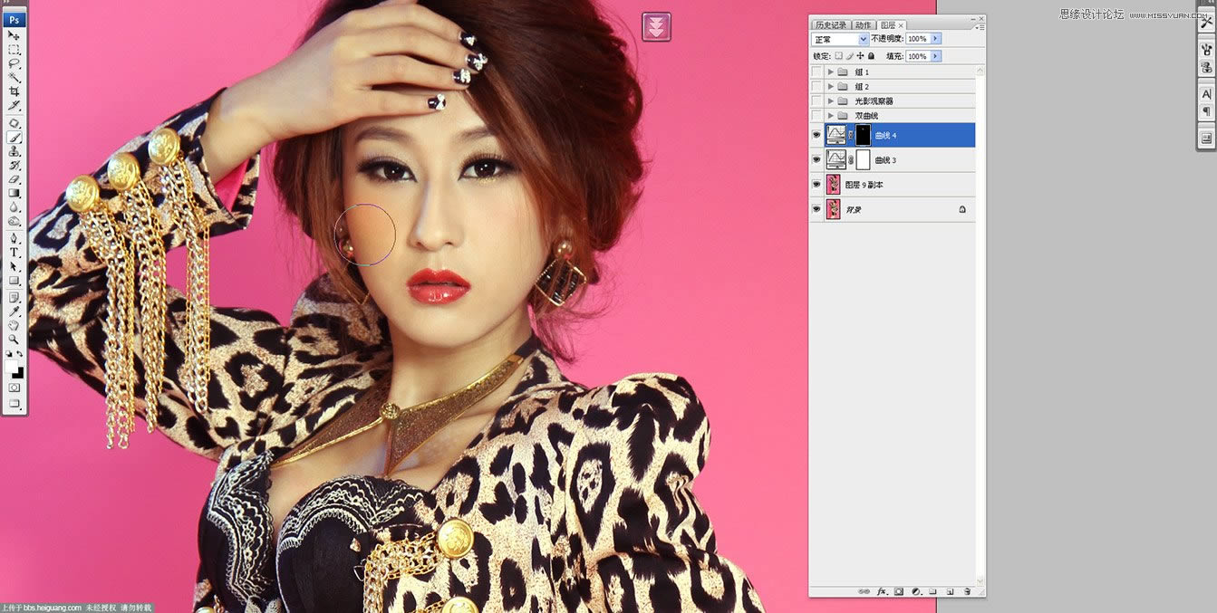Select the Dodge tool
This screenshot has width=1217, height=613.
tap(14, 221)
